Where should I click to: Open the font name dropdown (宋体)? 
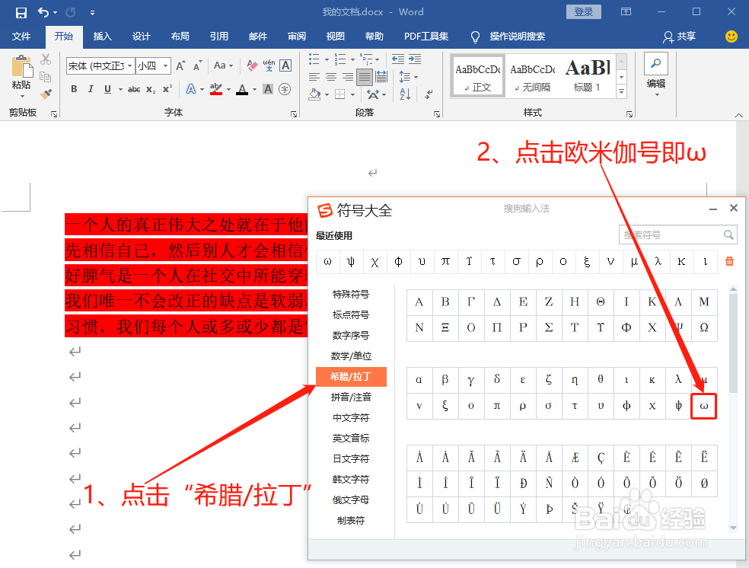click(x=129, y=65)
